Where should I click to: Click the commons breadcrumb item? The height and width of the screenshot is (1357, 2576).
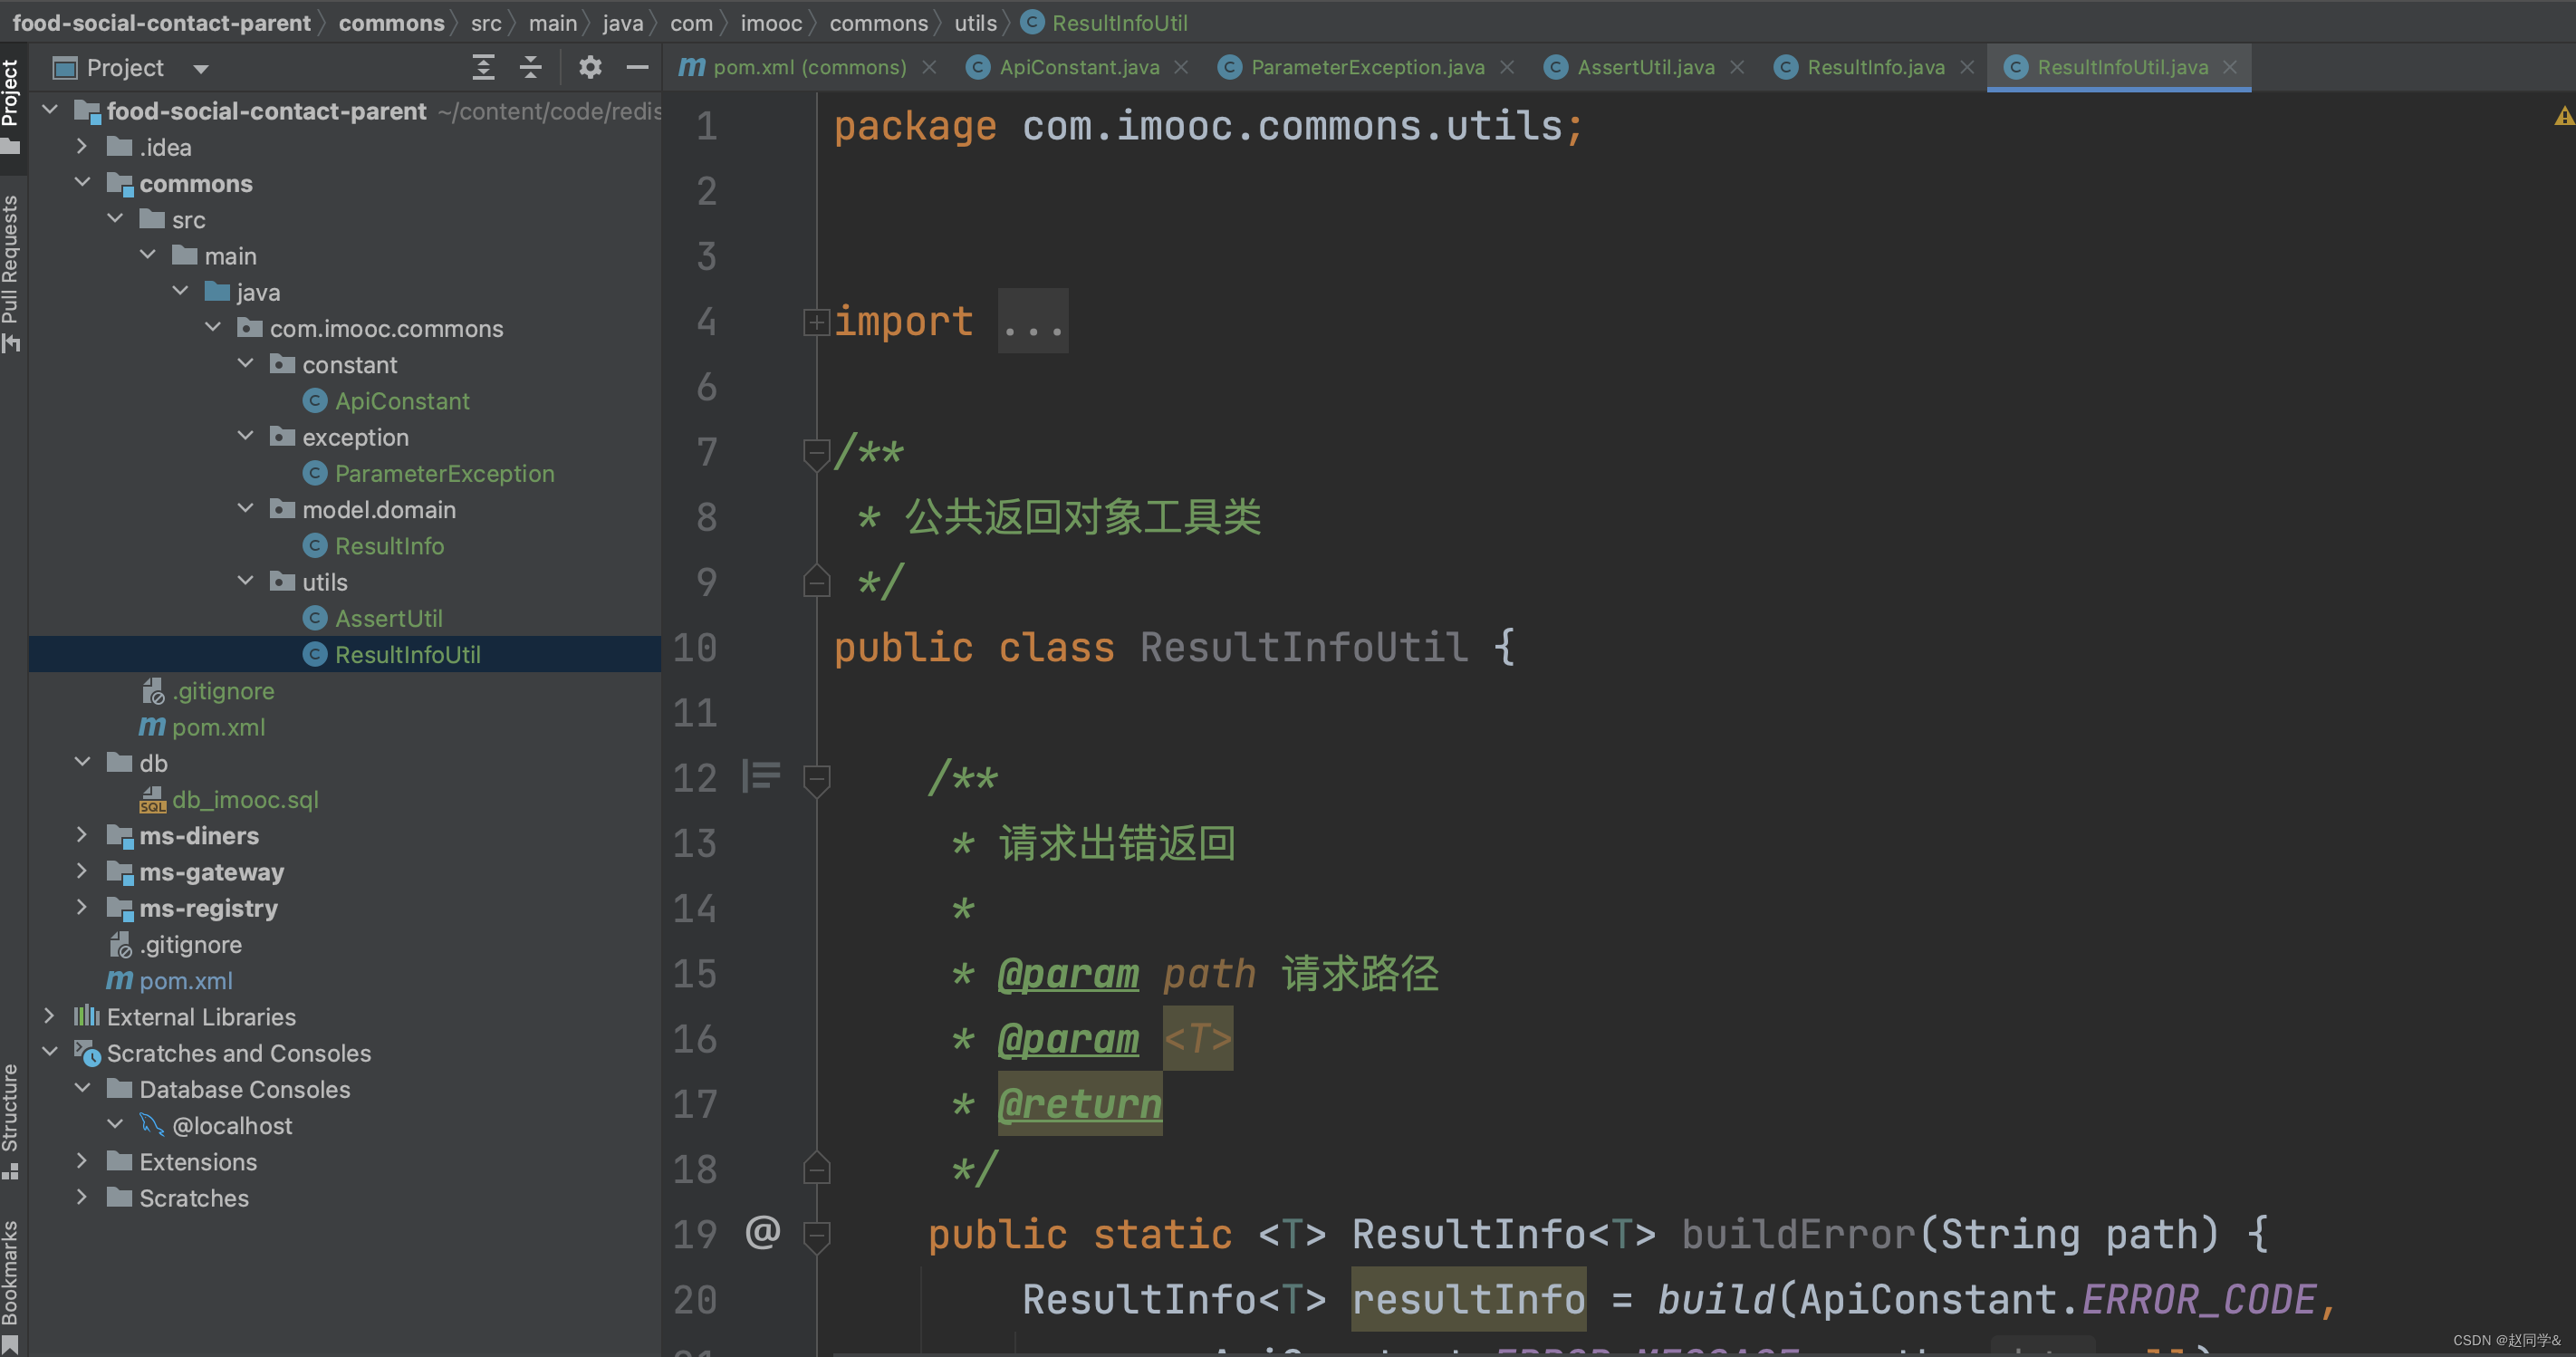point(391,22)
